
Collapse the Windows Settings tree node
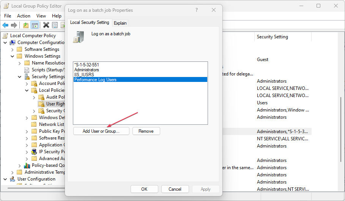13,56
